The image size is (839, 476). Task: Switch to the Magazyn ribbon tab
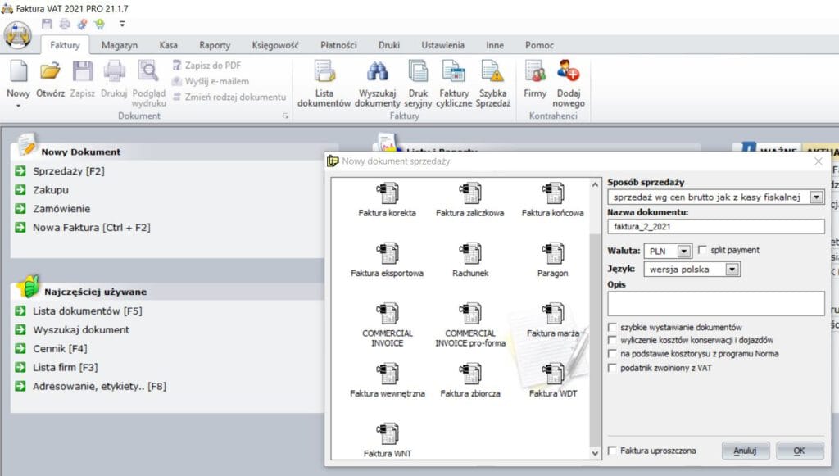[120, 45]
